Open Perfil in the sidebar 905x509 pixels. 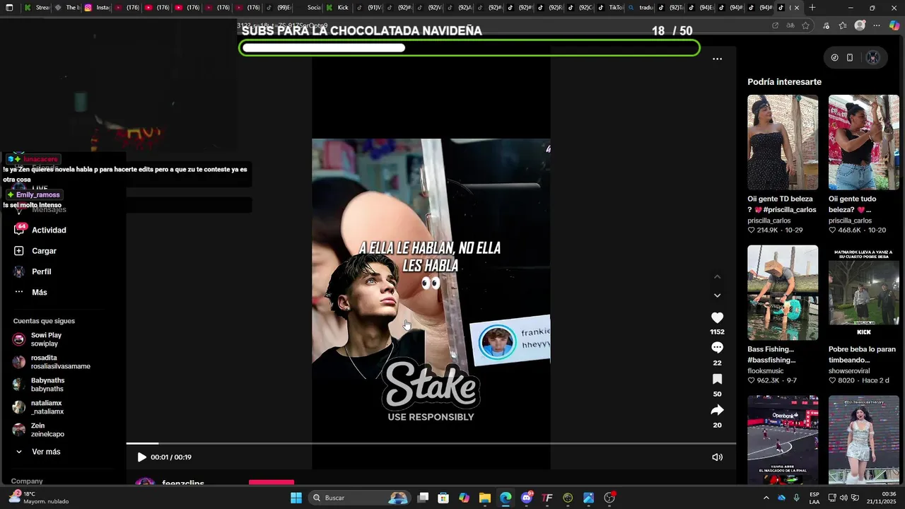41,271
